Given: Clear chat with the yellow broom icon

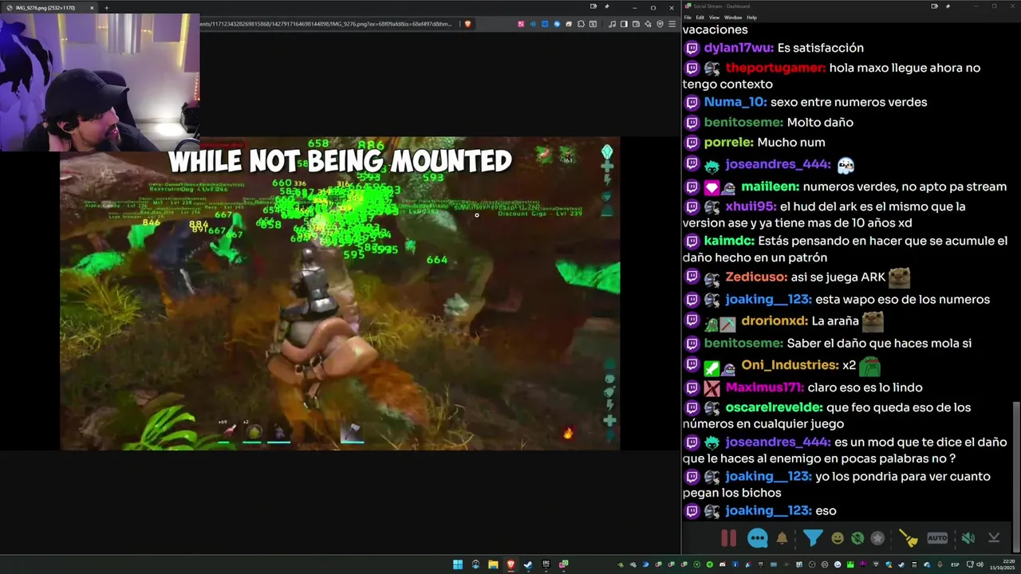Looking at the screenshot, I should [909, 538].
